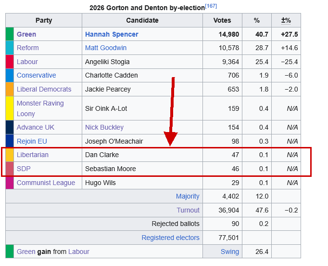
Task: Open the Libertarian party link
Action: pos(33,155)
